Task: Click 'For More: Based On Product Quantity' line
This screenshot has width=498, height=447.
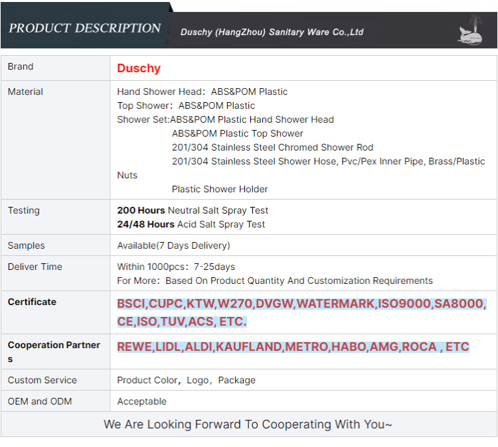Action: 275,281
